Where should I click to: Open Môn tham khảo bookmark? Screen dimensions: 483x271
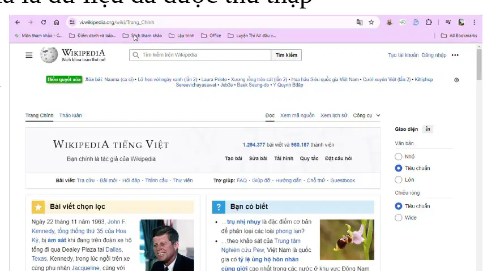click(x=39, y=36)
